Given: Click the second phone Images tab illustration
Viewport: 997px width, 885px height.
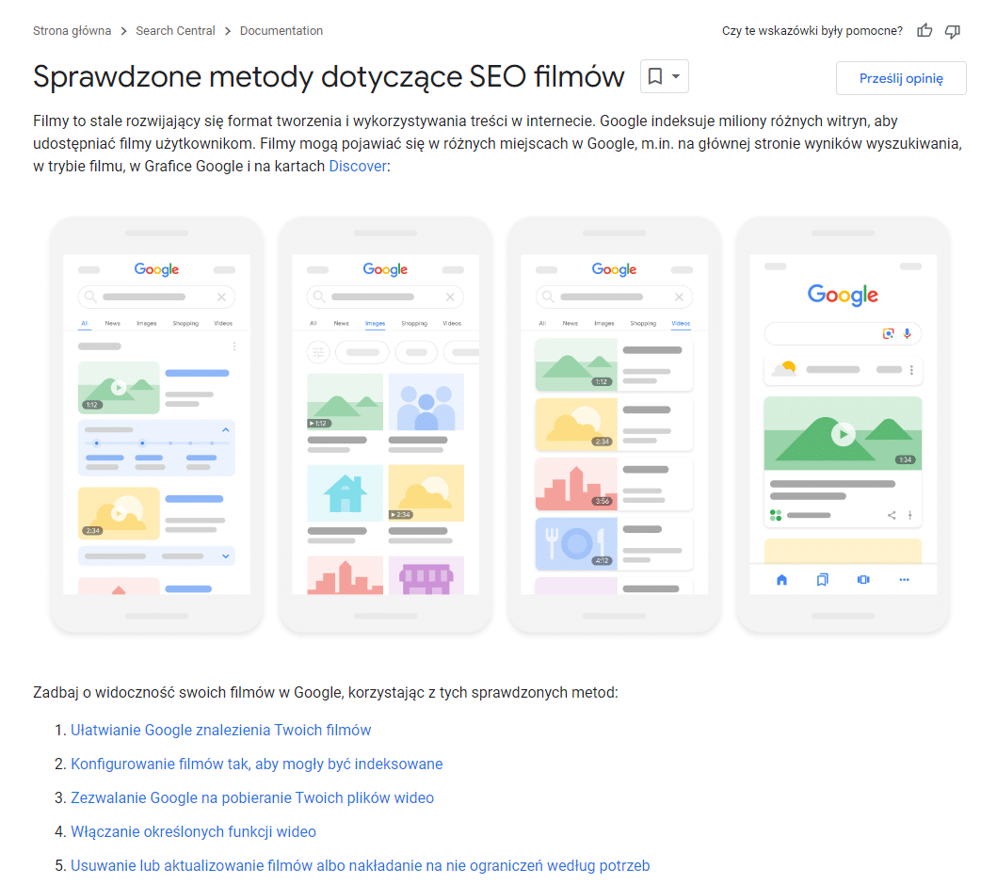Looking at the screenshot, I should 385,425.
